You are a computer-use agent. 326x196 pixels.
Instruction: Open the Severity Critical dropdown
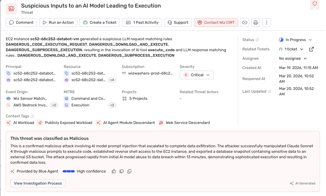[x=197, y=75]
